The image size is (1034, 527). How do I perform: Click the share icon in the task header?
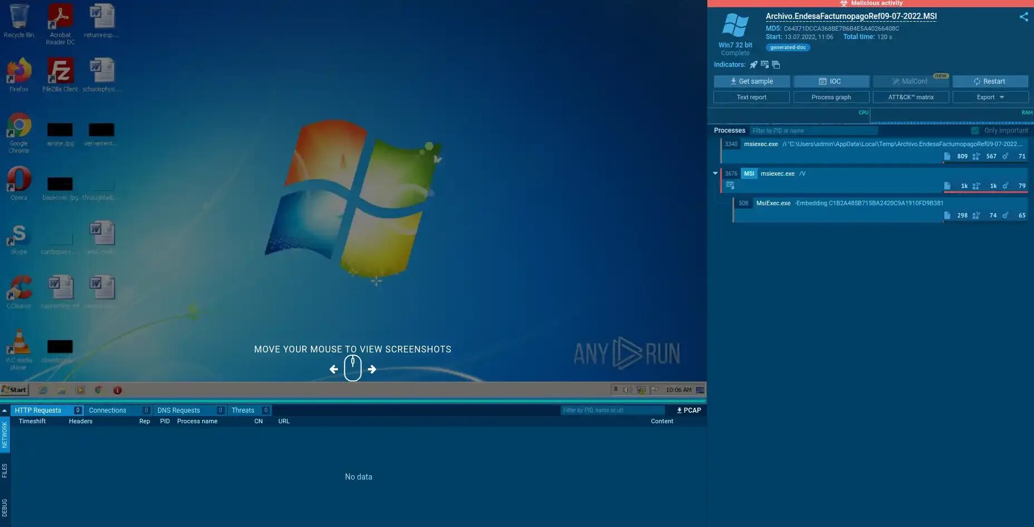pos(1023,17)
